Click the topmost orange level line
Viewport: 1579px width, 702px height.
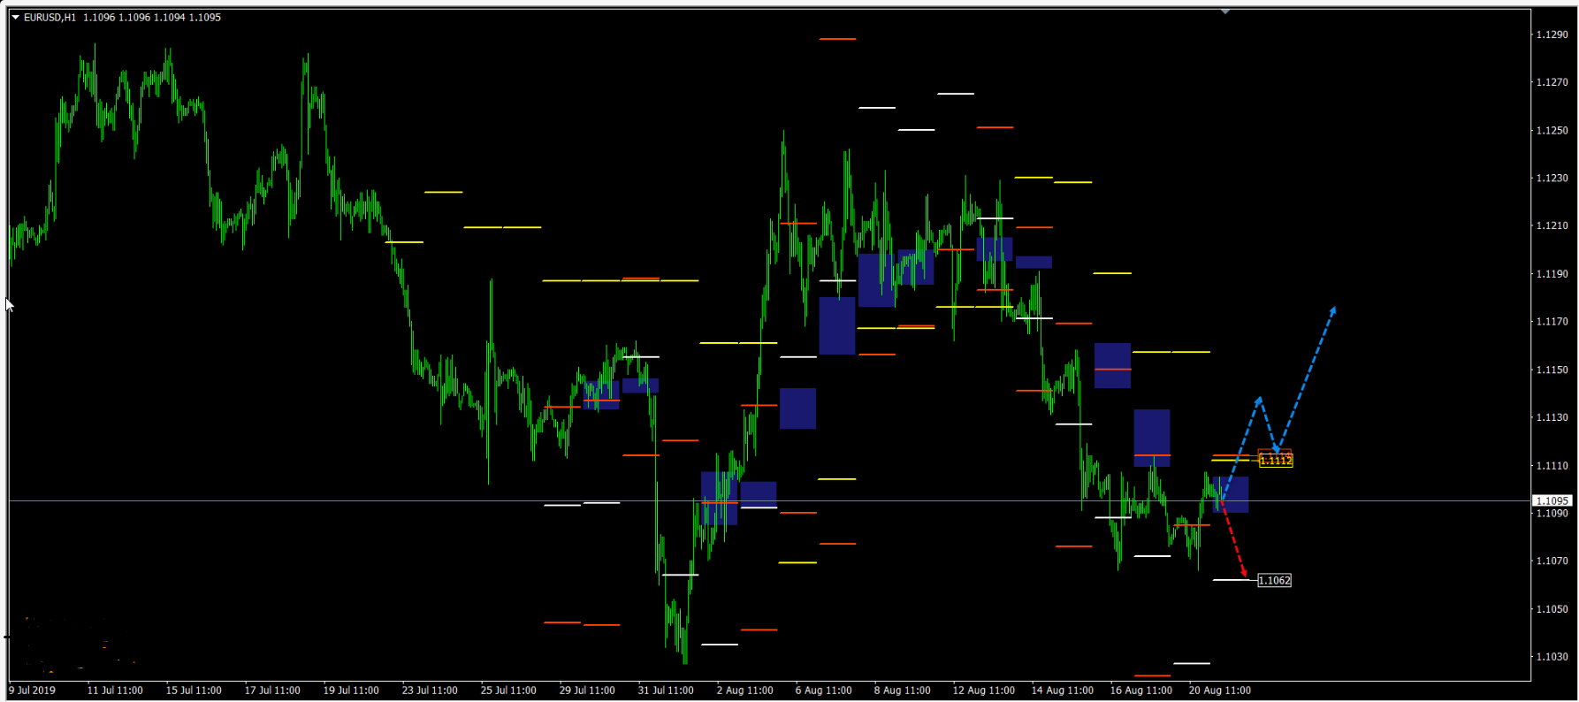[836, 39]
